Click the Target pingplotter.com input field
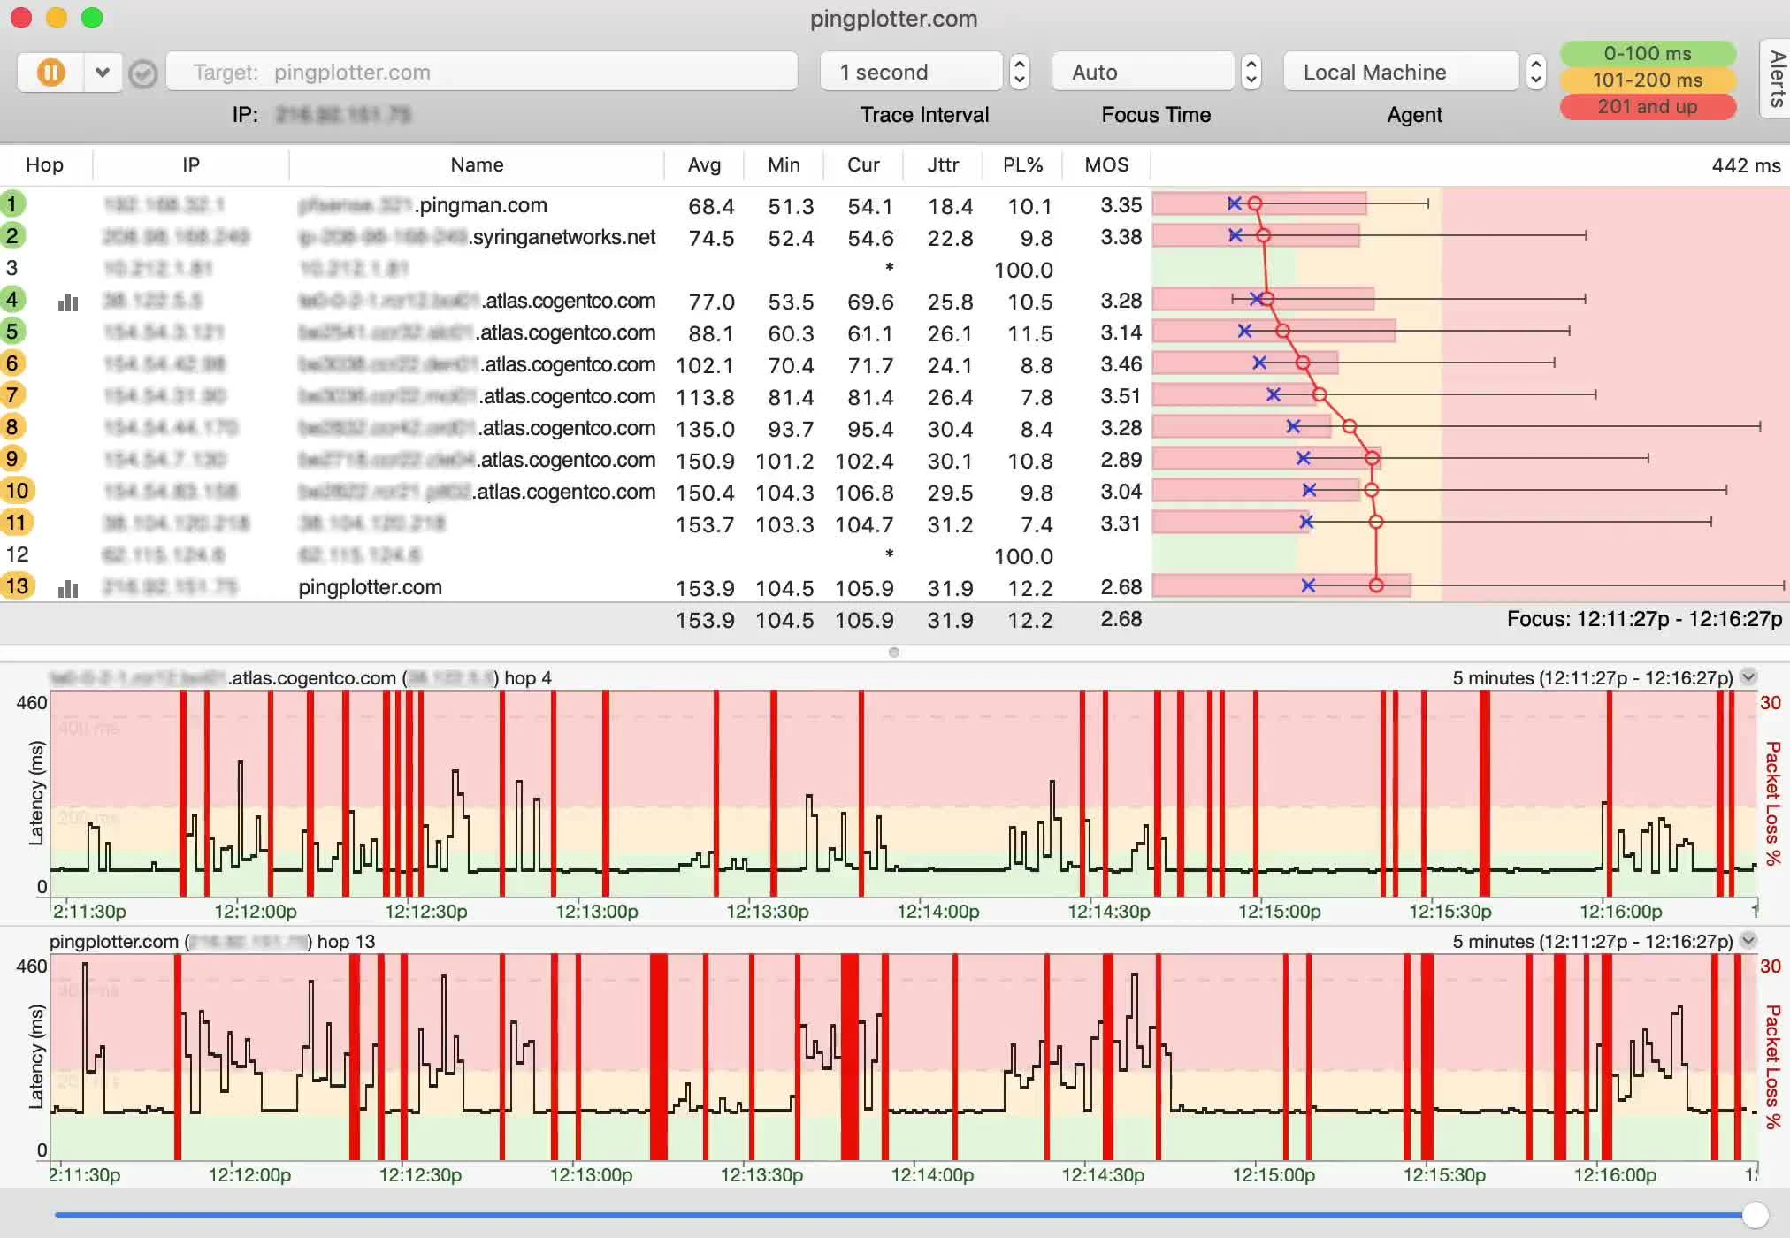The width and height of the screenshot is (1790, 1238). point(482,72)
